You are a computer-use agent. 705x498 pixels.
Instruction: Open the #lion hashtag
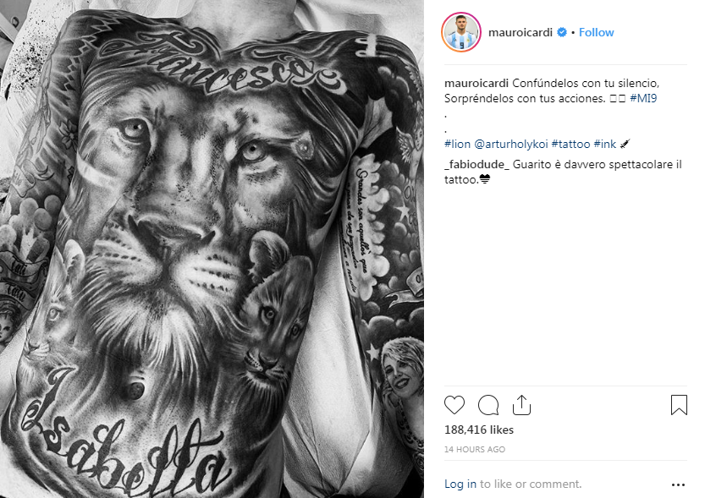457,144
